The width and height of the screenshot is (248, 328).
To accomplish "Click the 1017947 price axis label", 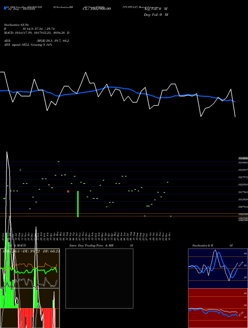I will (x=243, y=192).
